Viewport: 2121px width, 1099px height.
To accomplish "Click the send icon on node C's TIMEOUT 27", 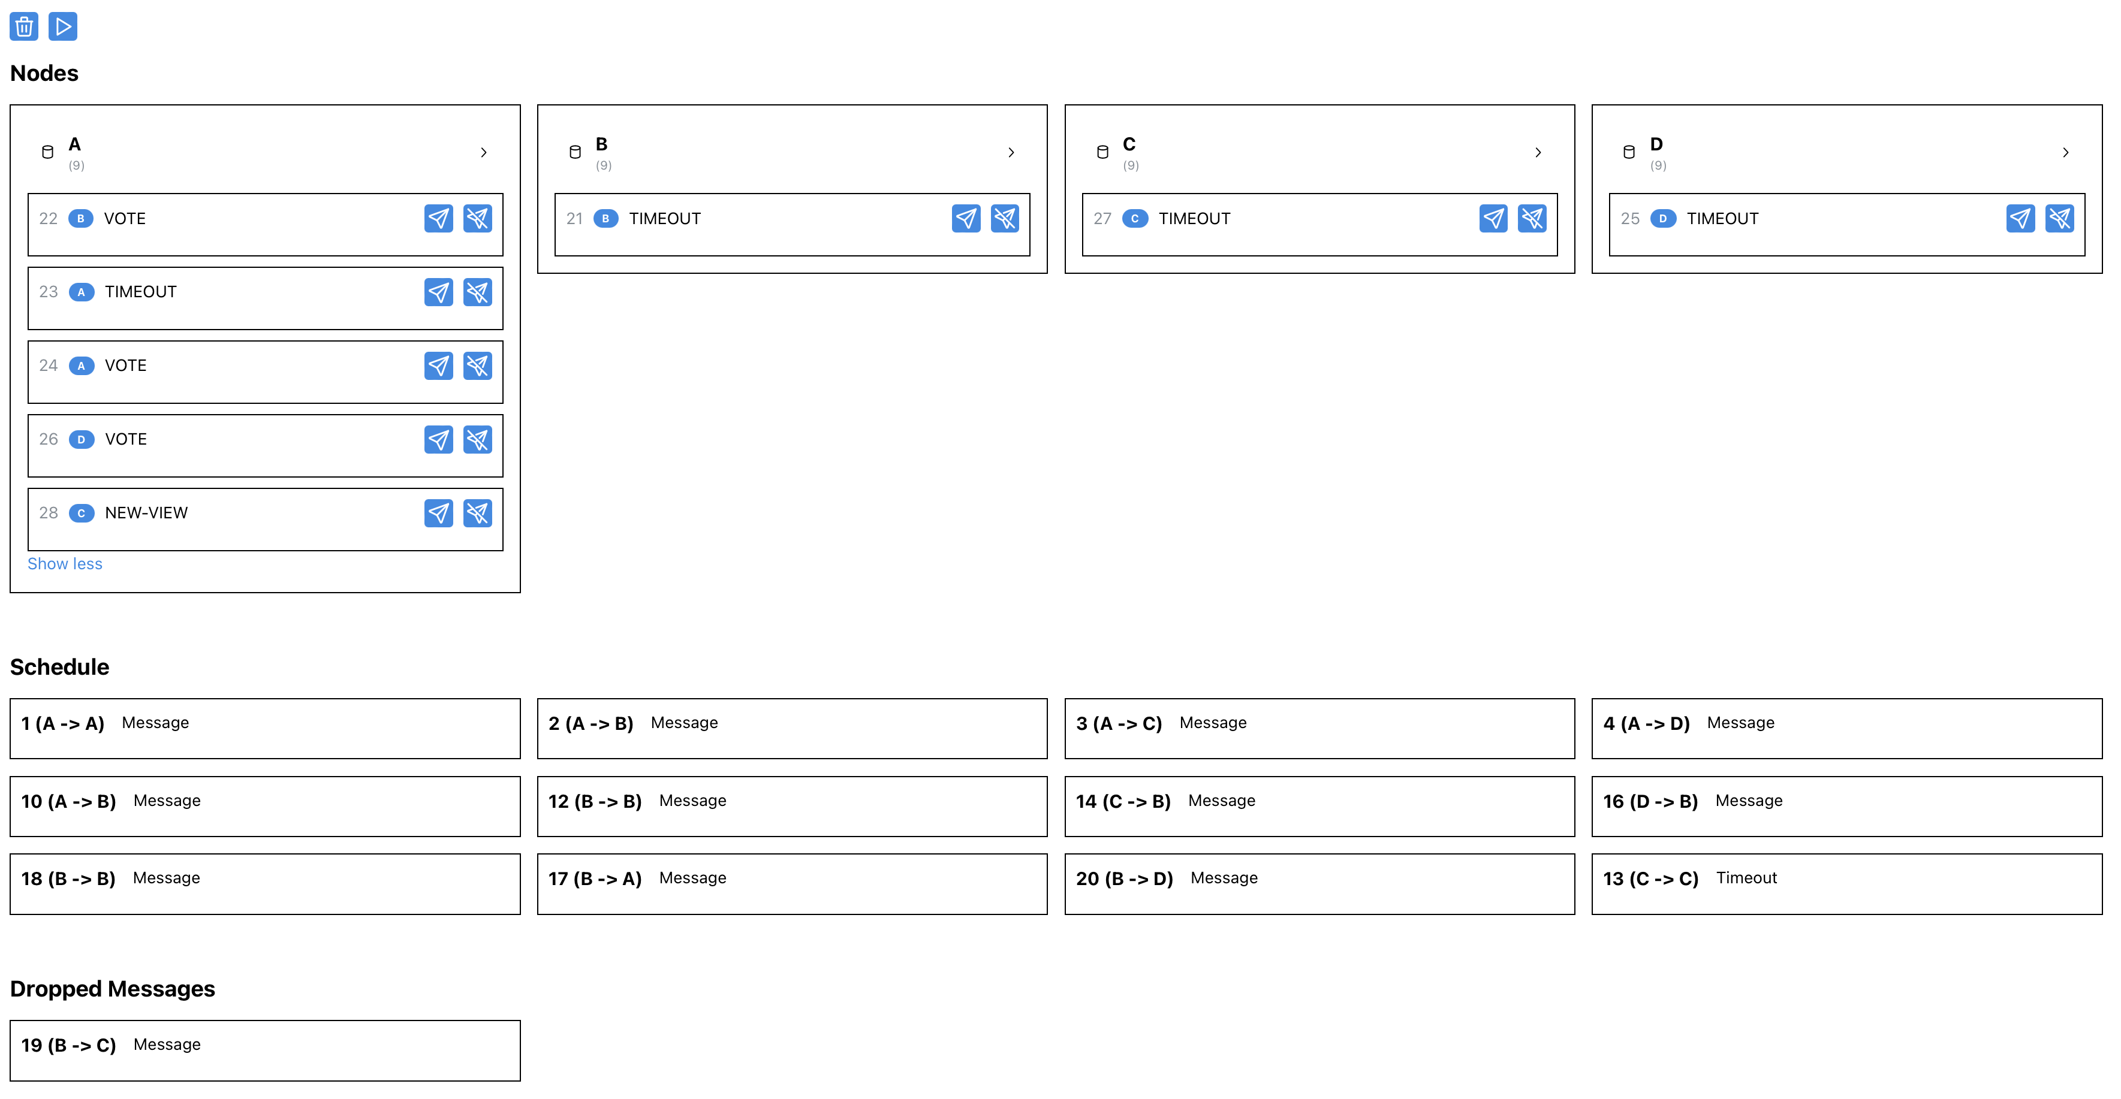I will pyautogui.click(x=1493, y=219).
